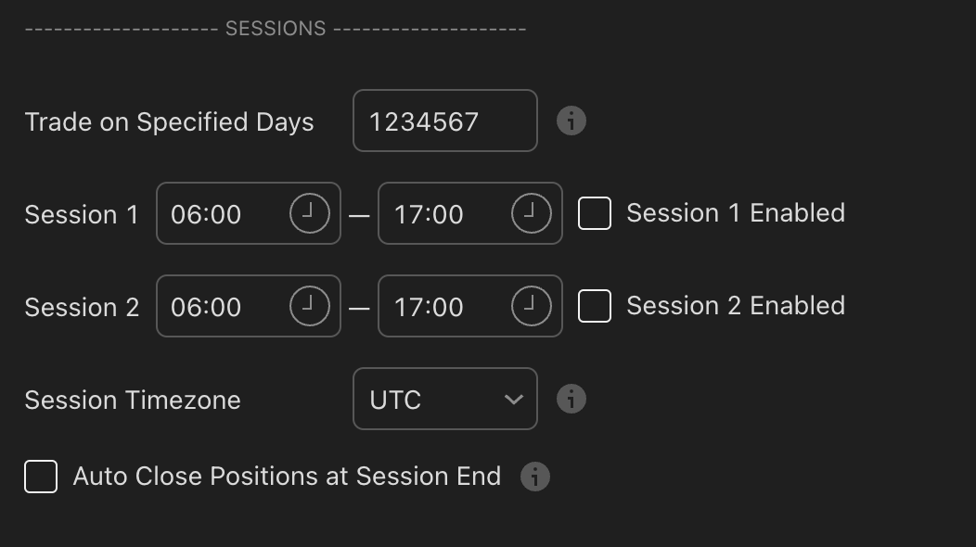Open the clock picker for Session 1 end time
976x547 pixels.
pos(531,213)
